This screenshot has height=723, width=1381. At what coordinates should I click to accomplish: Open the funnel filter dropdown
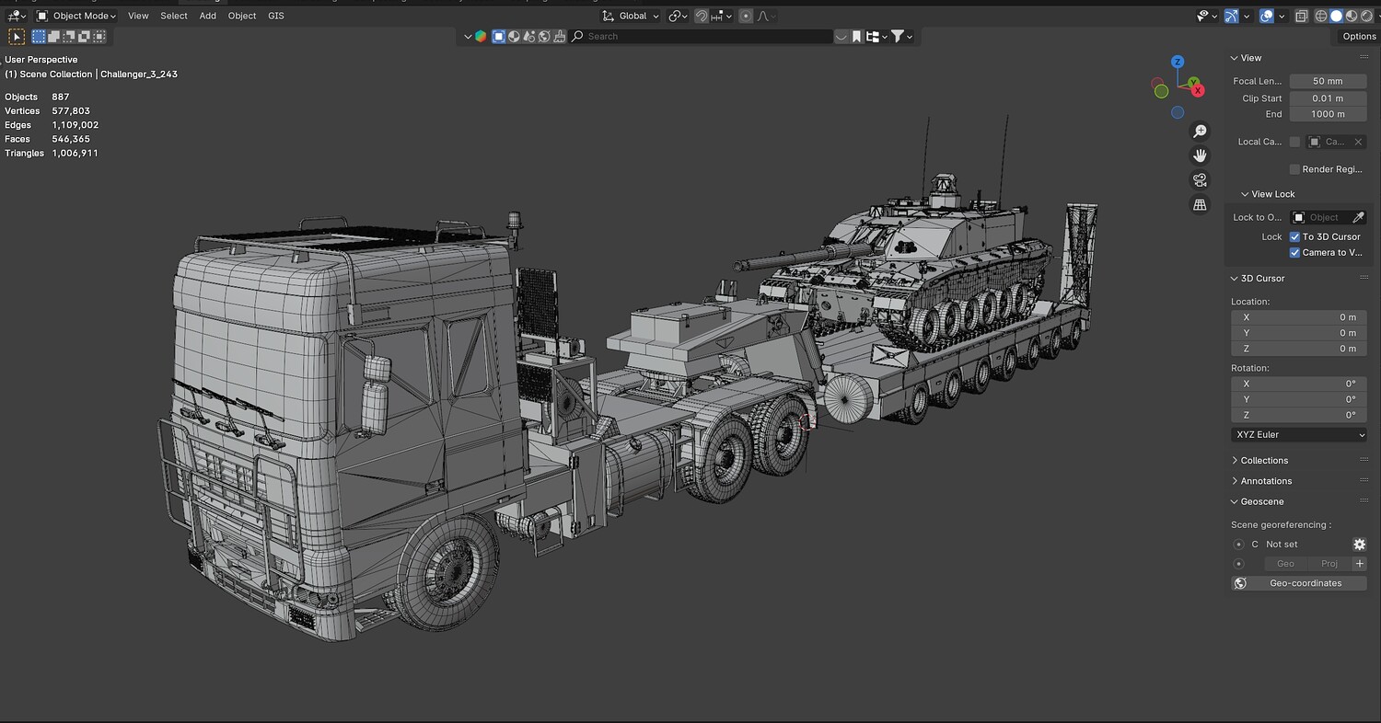(x=902, y=37)
